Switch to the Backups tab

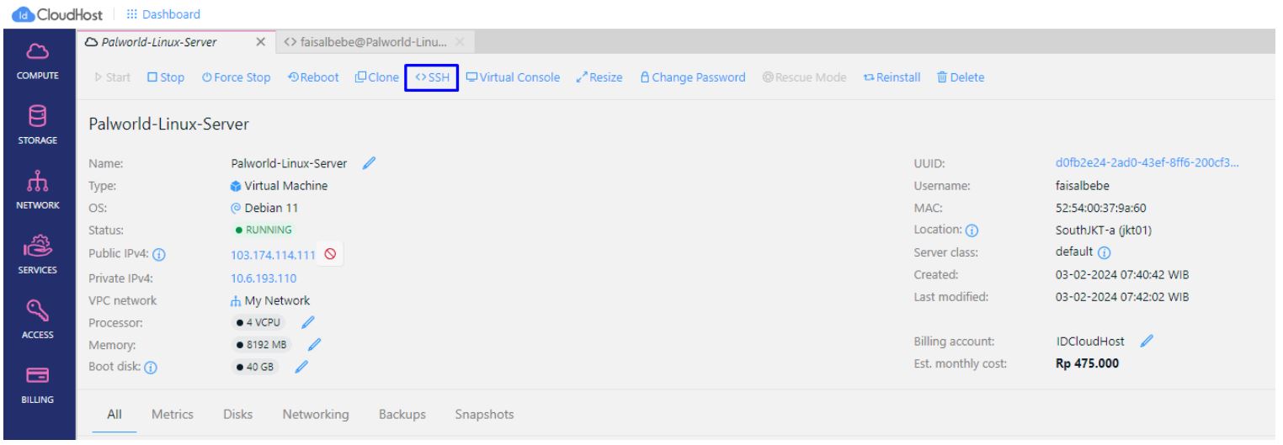(x=402, y=415)
